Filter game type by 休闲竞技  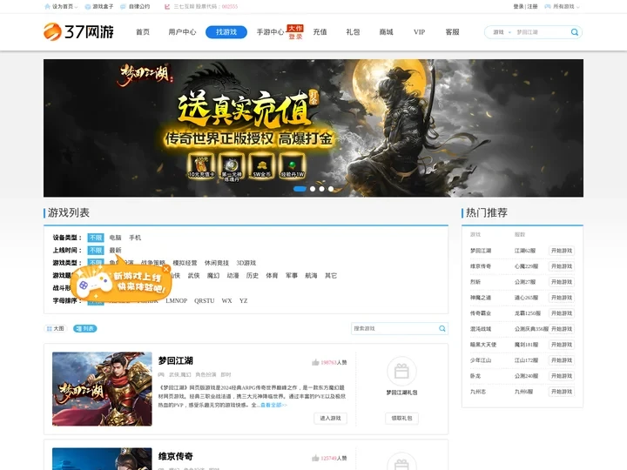point(217,263)
